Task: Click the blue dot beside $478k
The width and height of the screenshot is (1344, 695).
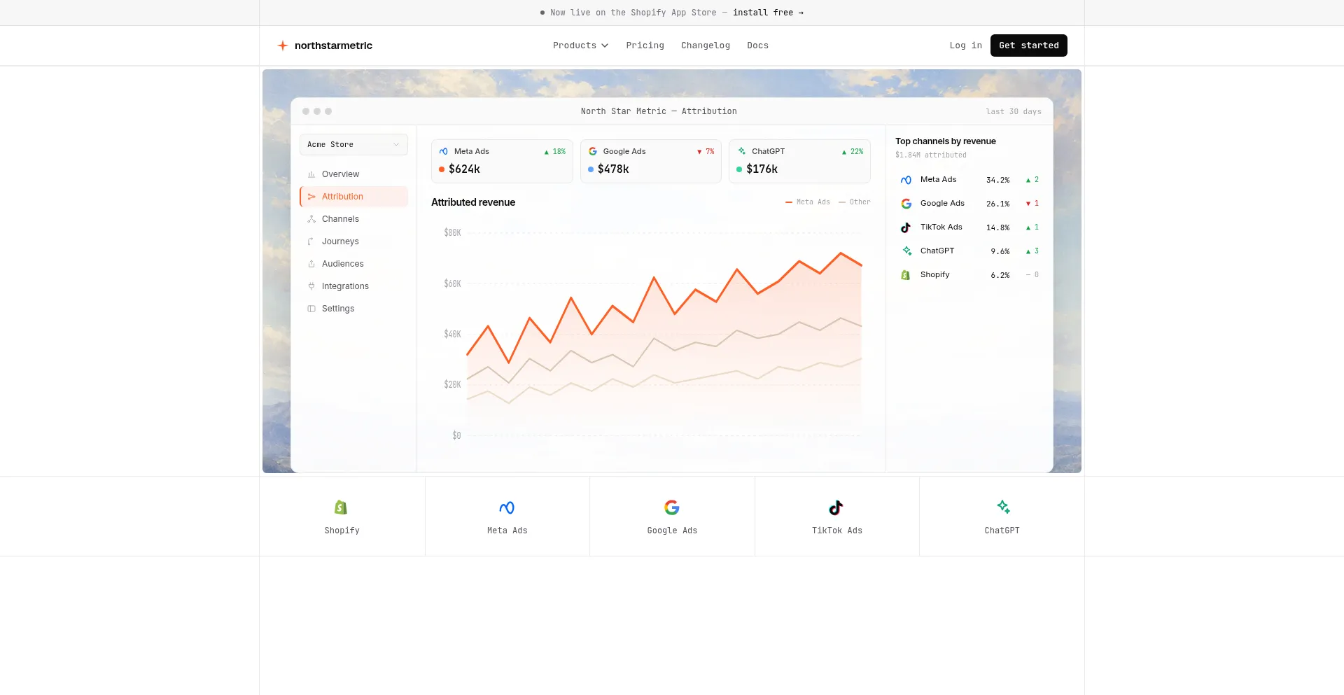Action: click(x=591, y=169)
